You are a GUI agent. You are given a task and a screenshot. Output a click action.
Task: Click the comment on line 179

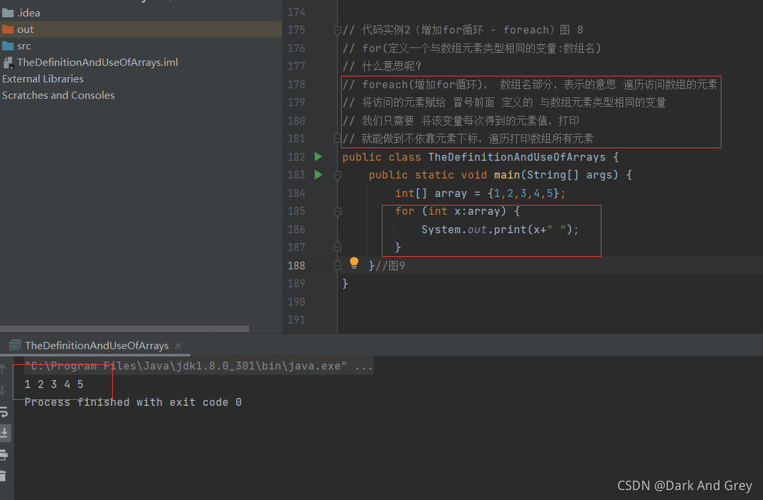point(504,103)
